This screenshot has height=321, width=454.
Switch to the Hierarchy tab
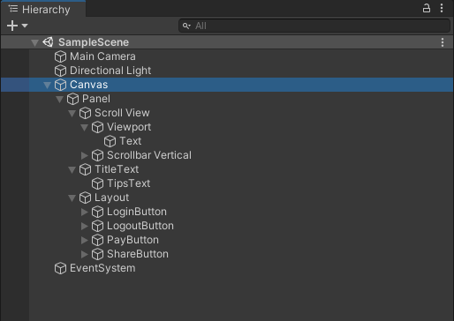pos(43,9)
